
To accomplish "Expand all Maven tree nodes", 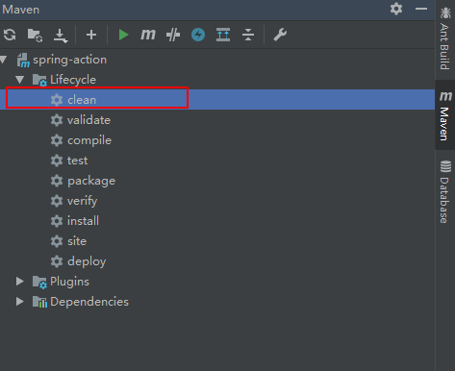I will pos(223,35).
